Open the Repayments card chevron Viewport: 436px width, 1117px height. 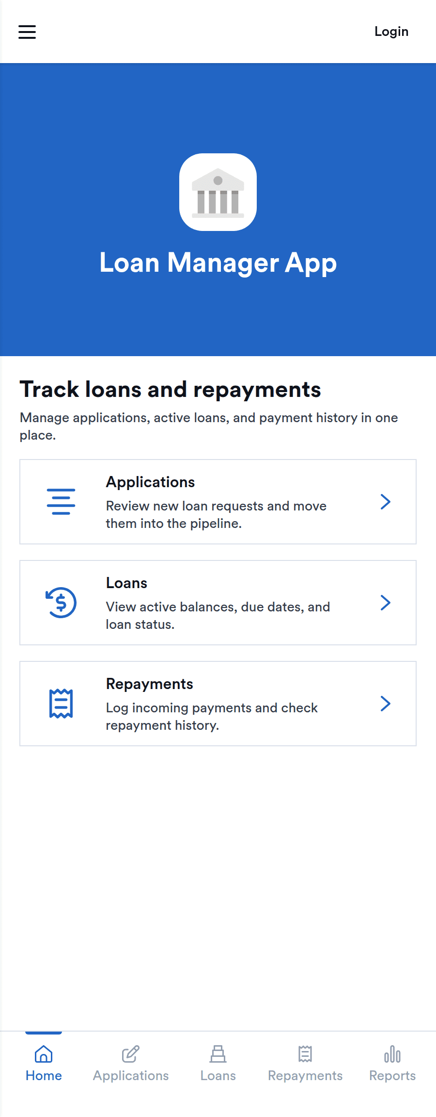click(x=386, y=704)
